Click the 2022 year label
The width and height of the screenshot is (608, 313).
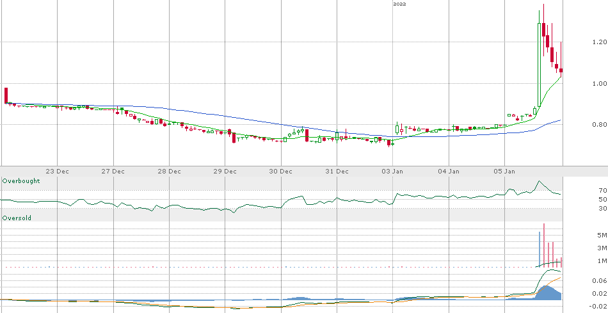click(x=399, y=4)
